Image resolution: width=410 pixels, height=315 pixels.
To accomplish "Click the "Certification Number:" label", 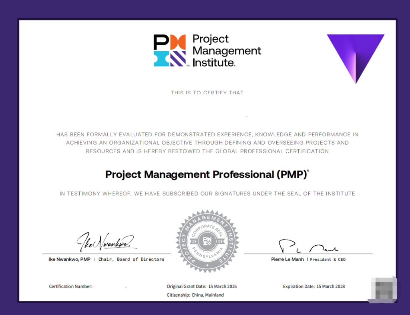I will tap(70, 287).
